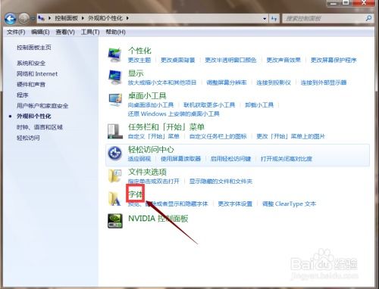Open the 文件夹选项 heading
The width and height of the screenshot is (379, 289).
(x=147, y=172)
